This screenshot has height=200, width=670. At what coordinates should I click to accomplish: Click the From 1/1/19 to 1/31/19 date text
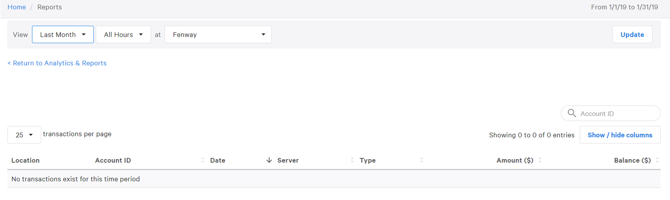coord(624,7)
